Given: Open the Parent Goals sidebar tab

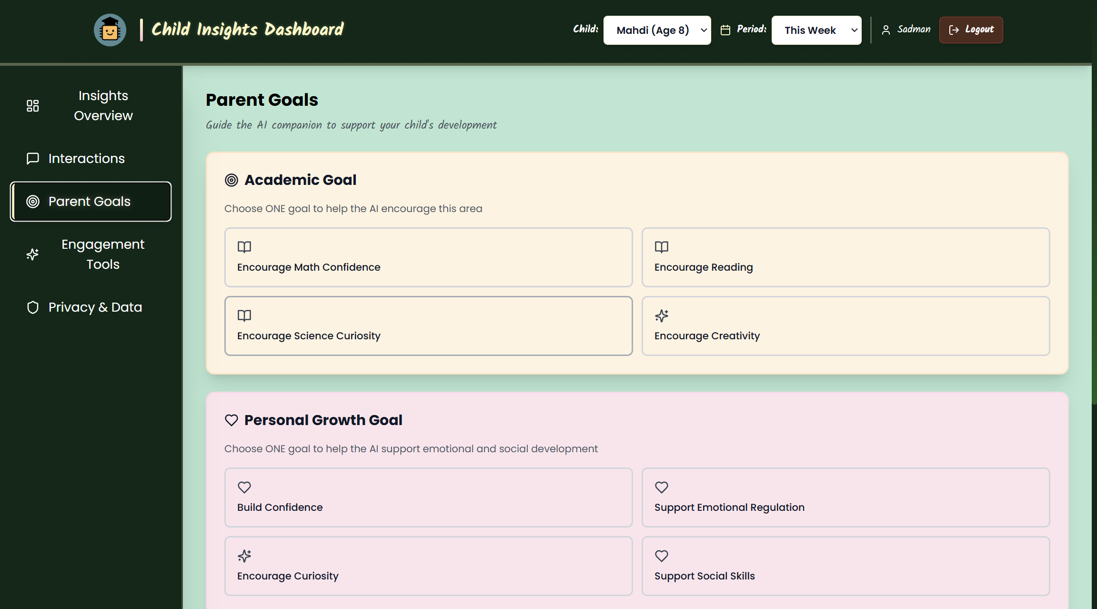Looking at the screenshot, I should coord(91,202).
